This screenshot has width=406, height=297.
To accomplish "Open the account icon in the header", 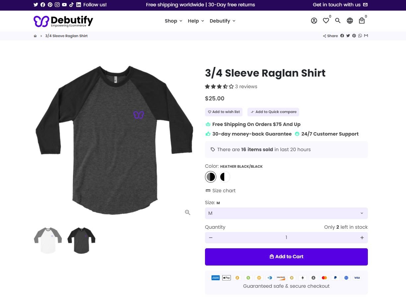I will pyautogui.click(x=314, y=21).
